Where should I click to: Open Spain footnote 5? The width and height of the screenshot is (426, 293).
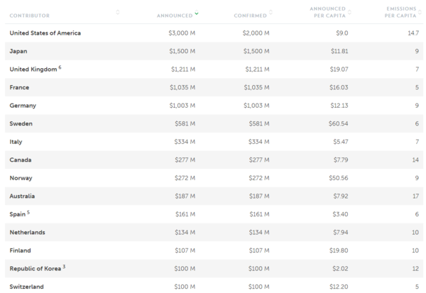coord(28,212)
